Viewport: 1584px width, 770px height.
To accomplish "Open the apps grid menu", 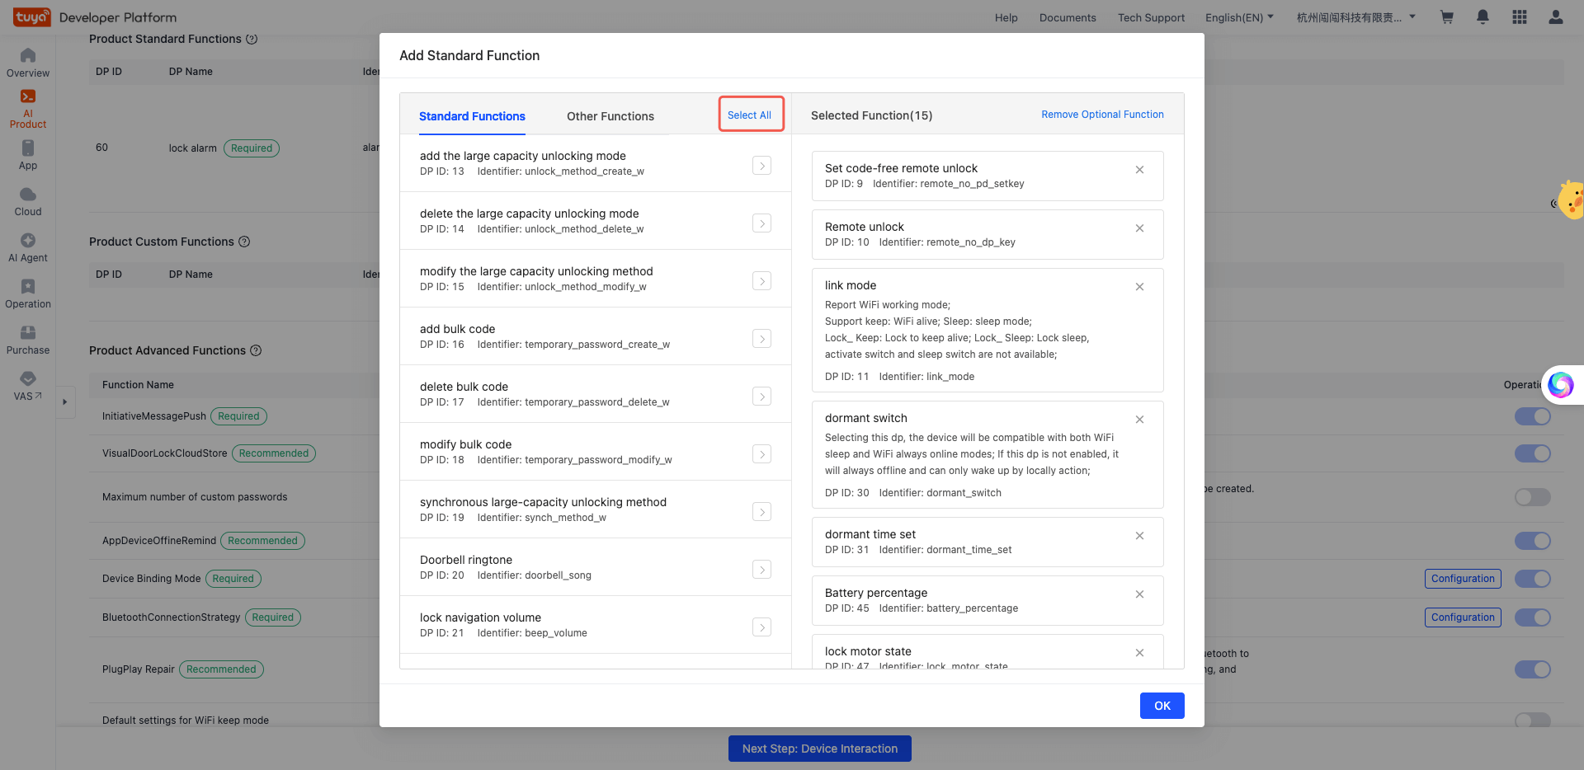I will click(x=1519, y=17).
